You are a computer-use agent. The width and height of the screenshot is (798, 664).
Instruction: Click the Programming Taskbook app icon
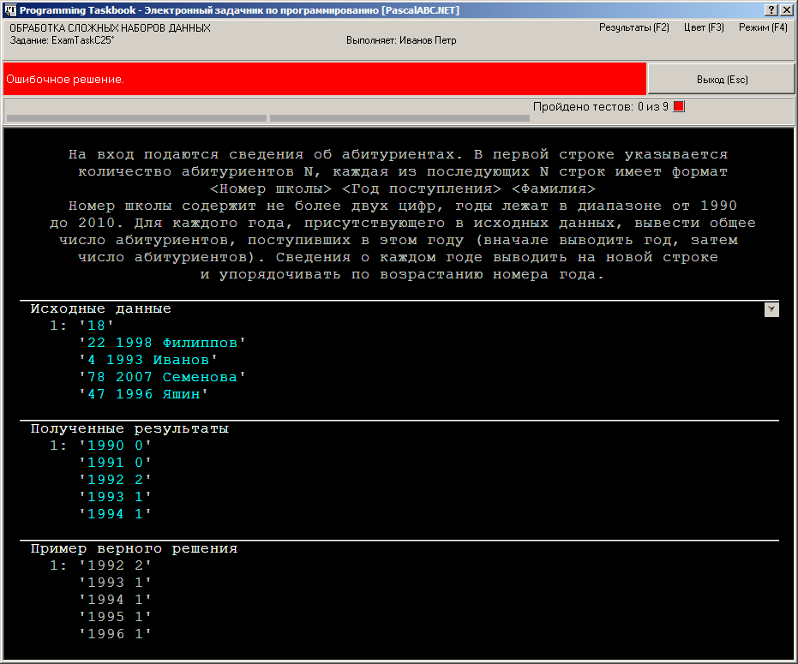(10, 9)
